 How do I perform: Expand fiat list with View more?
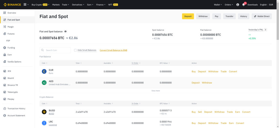coord(156,91)
